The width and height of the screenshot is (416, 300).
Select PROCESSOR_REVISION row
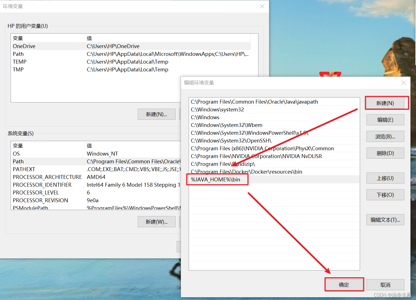coord(96,200)
